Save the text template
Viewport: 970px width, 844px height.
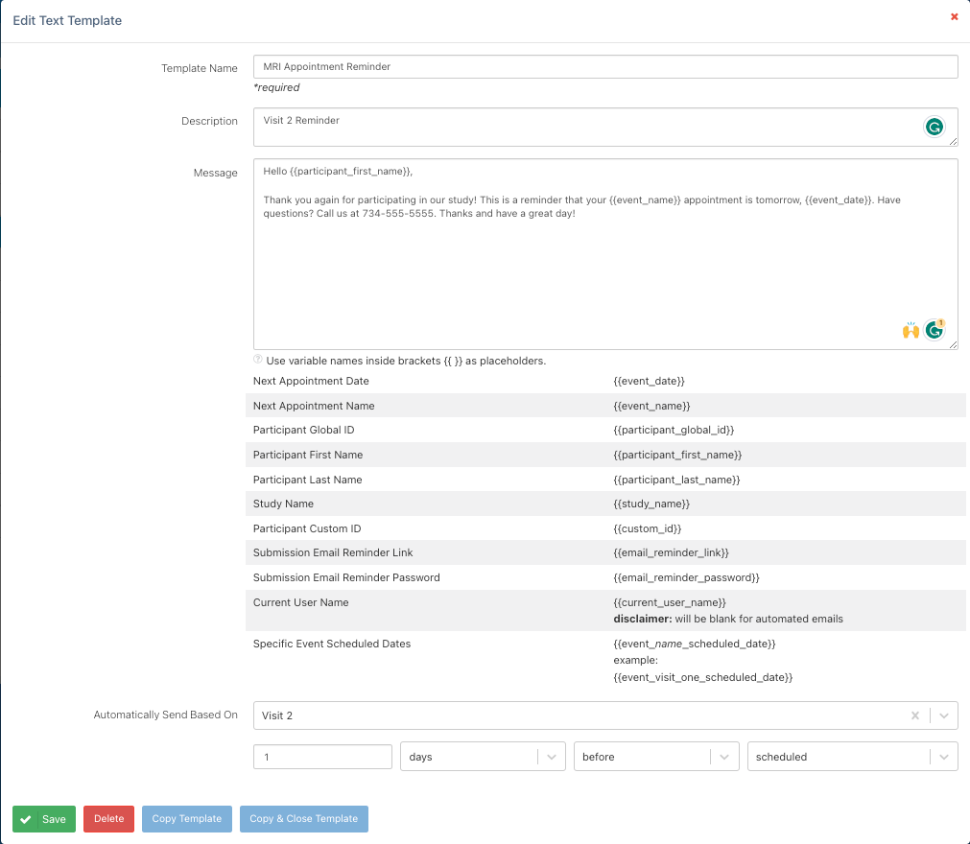[x=44, y=819]
